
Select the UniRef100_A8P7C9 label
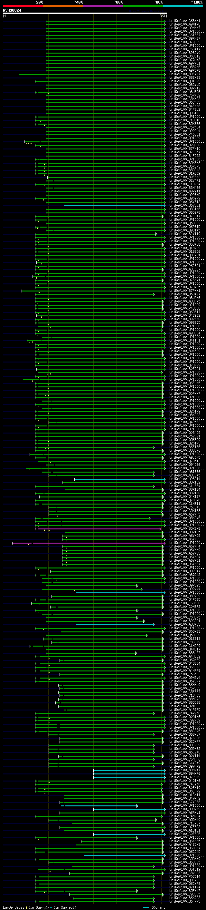[185, 596]
